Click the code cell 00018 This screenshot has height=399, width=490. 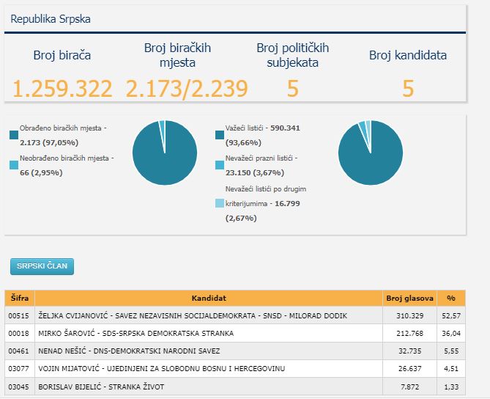(x=19, y=334)
